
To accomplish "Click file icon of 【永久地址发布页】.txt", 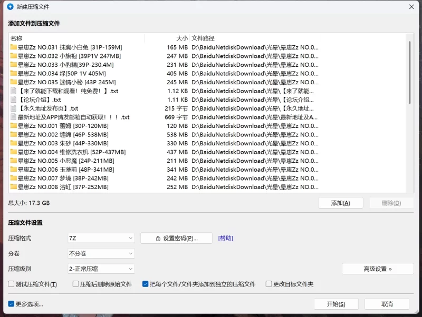I will [14, 108].
